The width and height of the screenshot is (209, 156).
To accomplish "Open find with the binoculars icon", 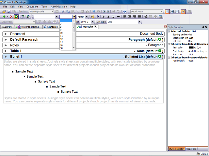I will tap(114, 12).
